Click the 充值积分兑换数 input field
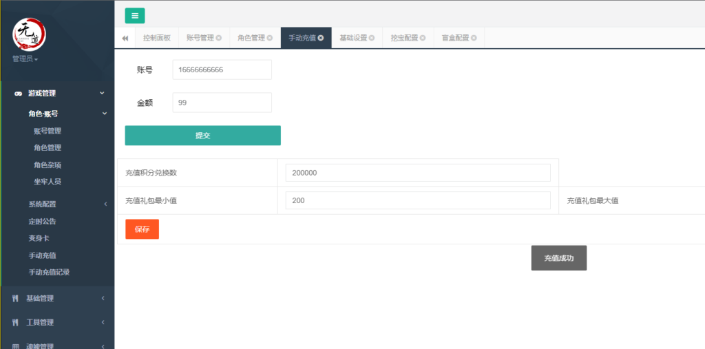The image size is (705, 349). click(418, 173)
